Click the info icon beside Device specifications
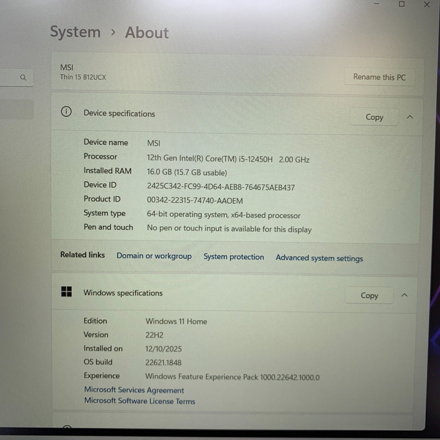 [66, 112]
